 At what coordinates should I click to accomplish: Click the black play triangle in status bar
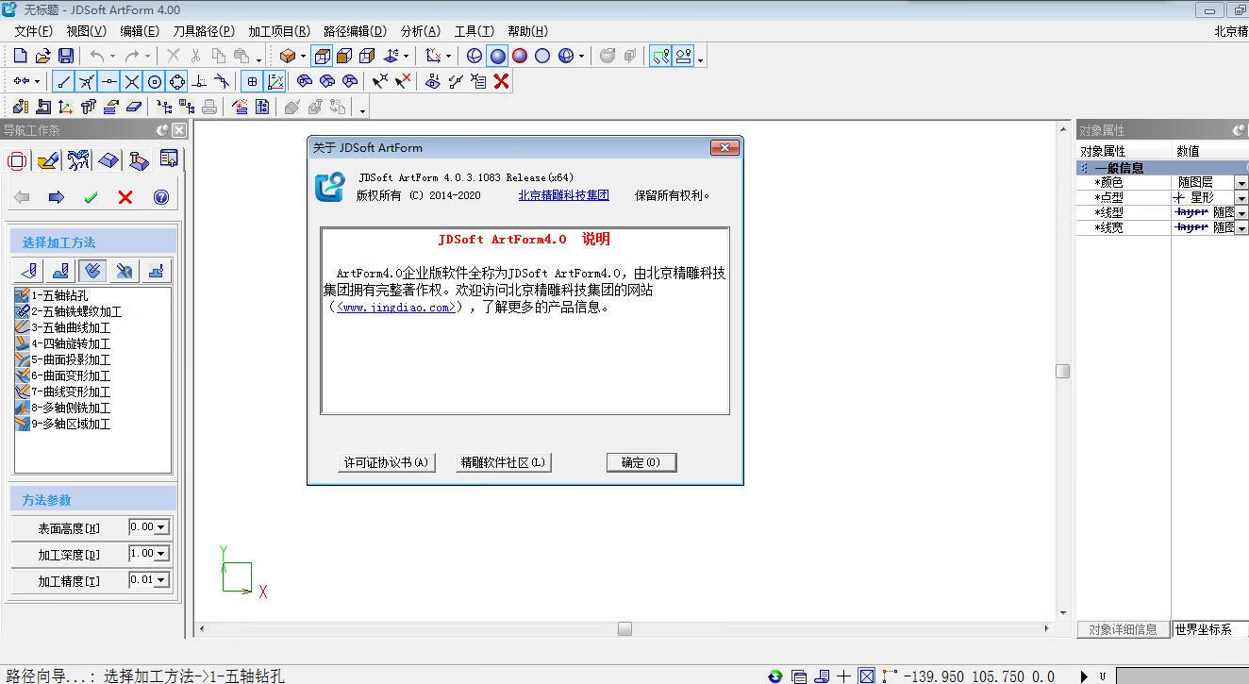[x=1084, y=676]
